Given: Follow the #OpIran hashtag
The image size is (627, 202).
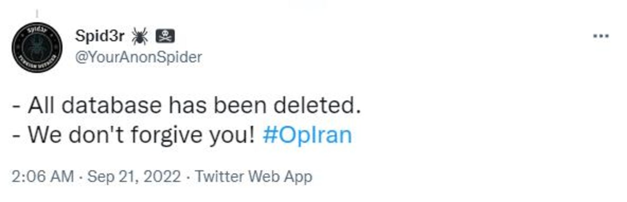Looking at the screenshot, I should coord(307,135).
